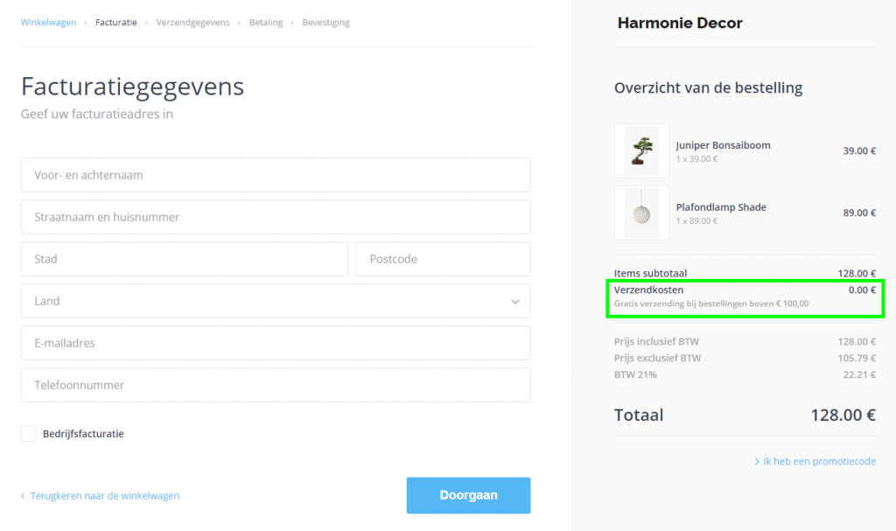Image resolution: width=896 pixels, height=531 pixels.
Task: Click the Straatnaam en huisnummer field
Action: point(276,217)
